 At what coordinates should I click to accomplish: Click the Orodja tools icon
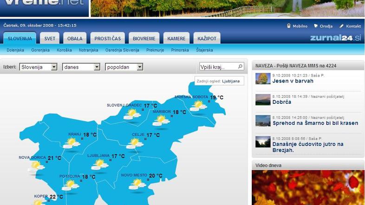[x=316, y=26]
